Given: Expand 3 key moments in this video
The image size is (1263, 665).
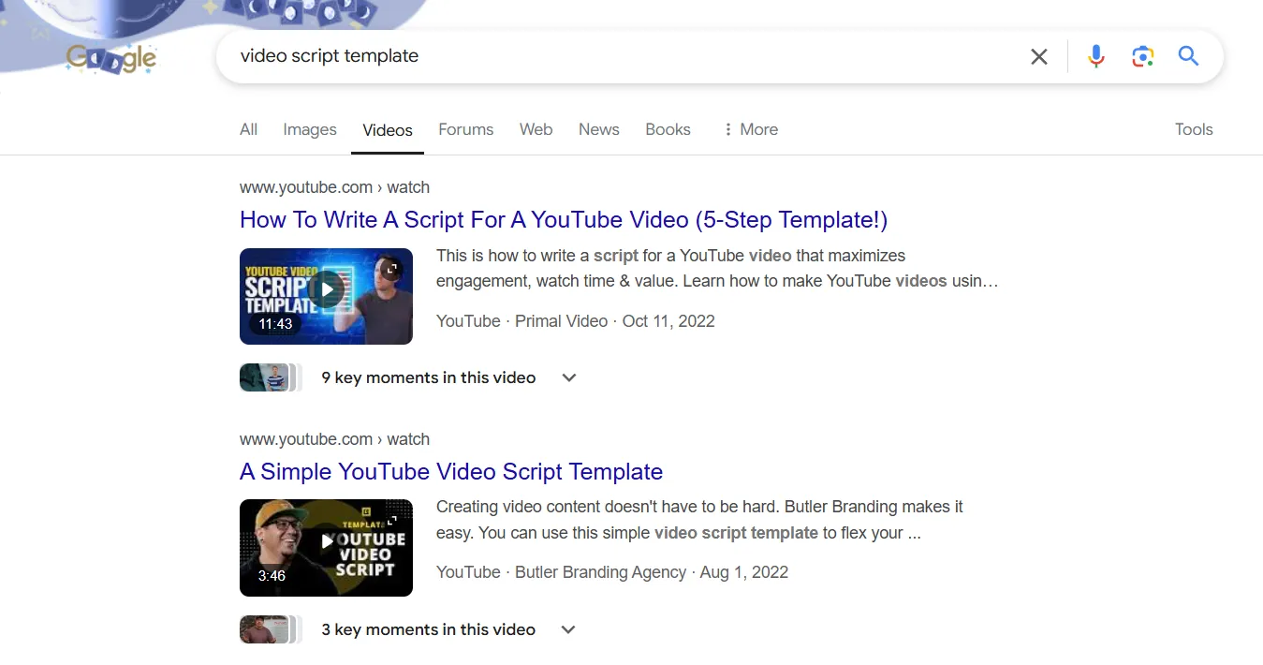Looking at the screenshot, I should click(x=567, y=629).
